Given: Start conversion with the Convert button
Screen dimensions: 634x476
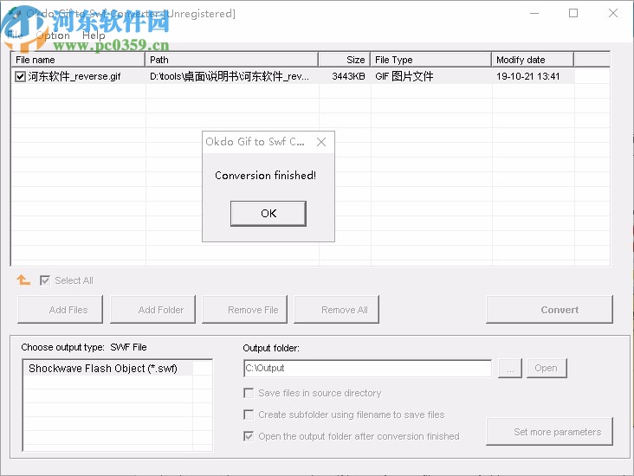Looking at the screenshot, I should (x=549, y=310).
